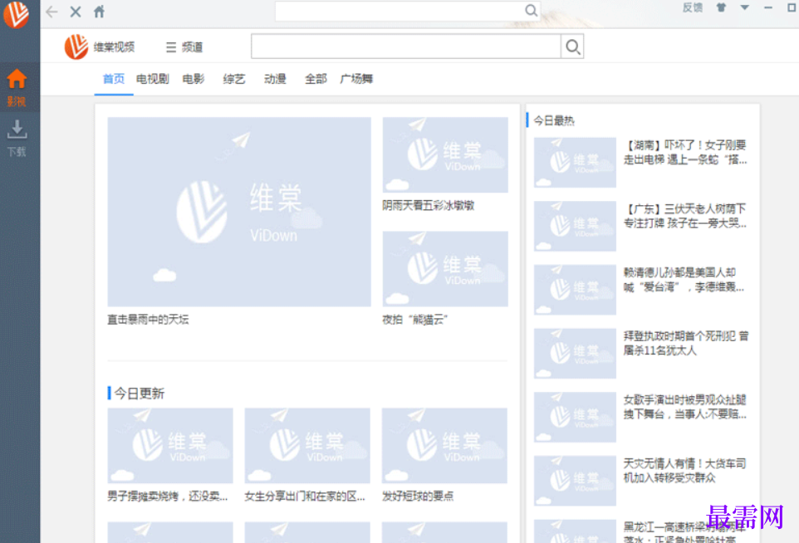
Task: Open the large 直击暴雨中的天坛 thumbnail
Action: click(x=239, y=212)
